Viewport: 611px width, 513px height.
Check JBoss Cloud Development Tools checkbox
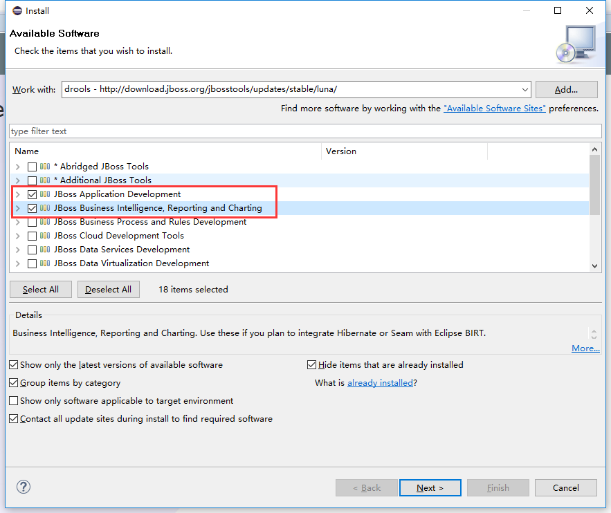pyautogui.click(x=33, y=236)
